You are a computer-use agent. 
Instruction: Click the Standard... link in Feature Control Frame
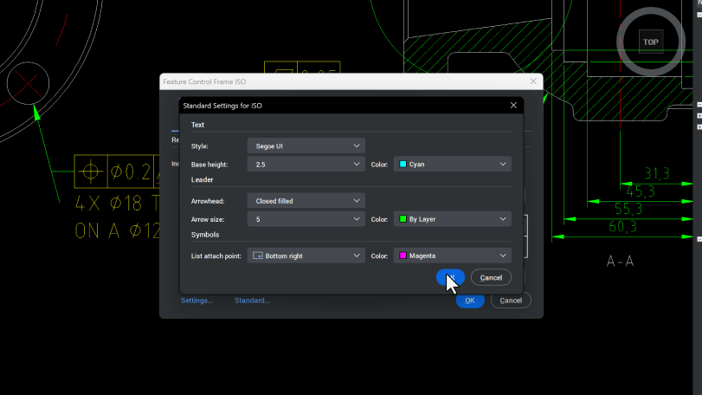pos(252,301)
